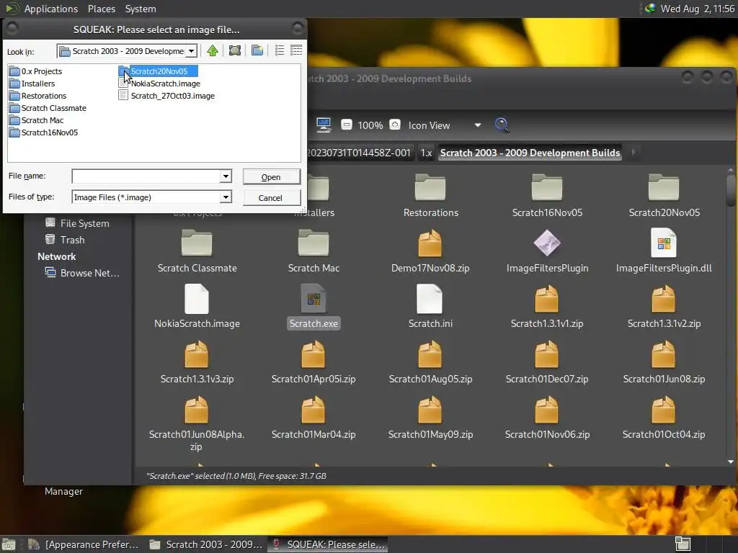Cancel the image file dialog
Screen dimensions: 738x553
271,197
